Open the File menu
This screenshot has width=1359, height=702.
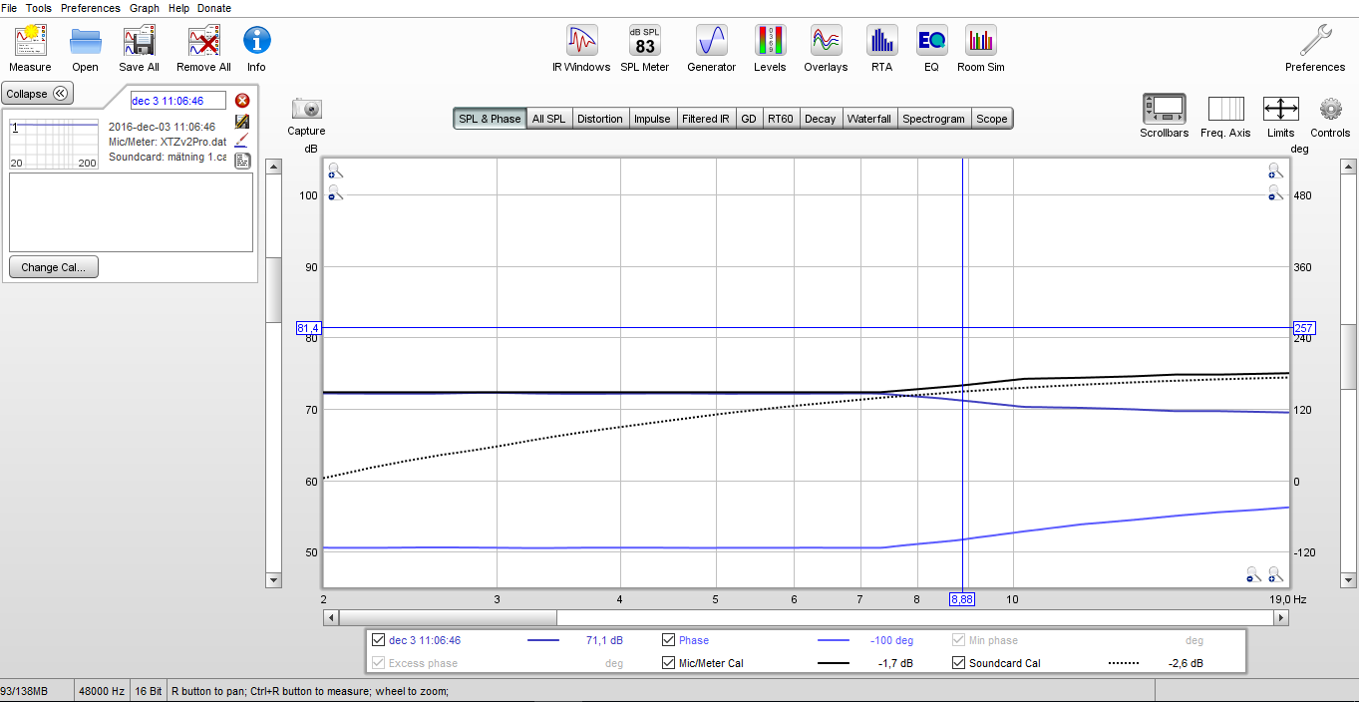9,8
